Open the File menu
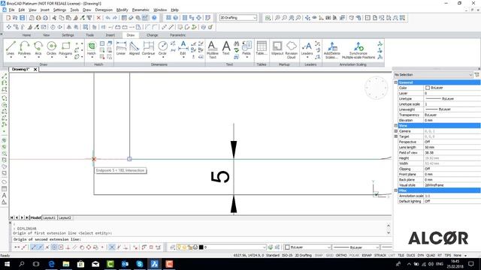 click(x=11, y=10)
